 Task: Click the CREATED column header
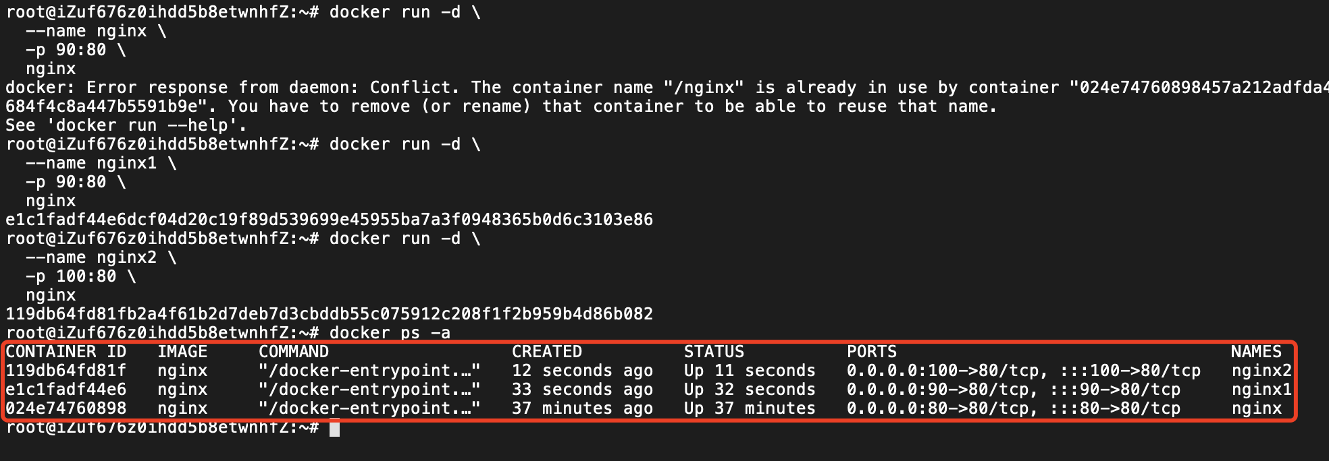pyautogui.click(x=546, y=352)
